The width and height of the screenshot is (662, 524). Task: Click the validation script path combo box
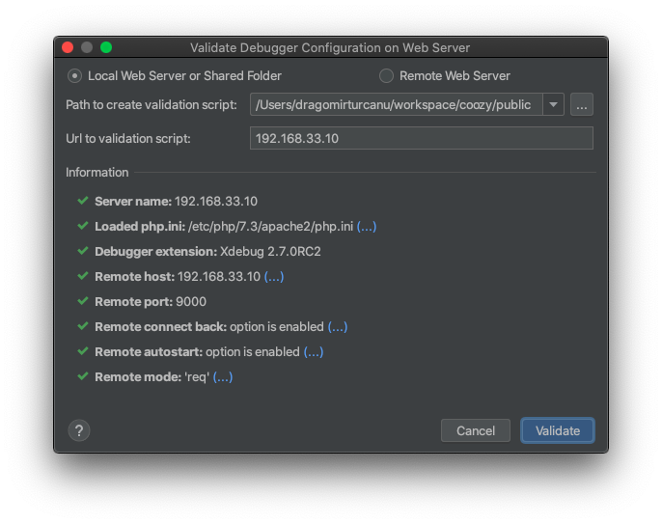pos(396,105)
